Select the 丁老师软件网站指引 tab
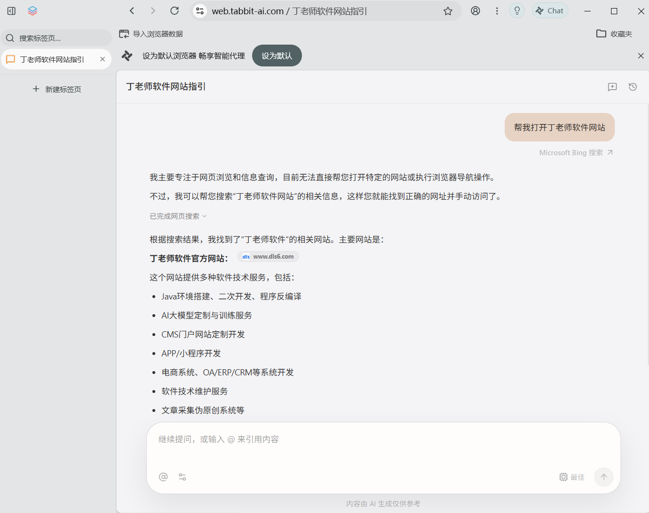The height and width of the screenshot is (513, 649). pos(52,59)
